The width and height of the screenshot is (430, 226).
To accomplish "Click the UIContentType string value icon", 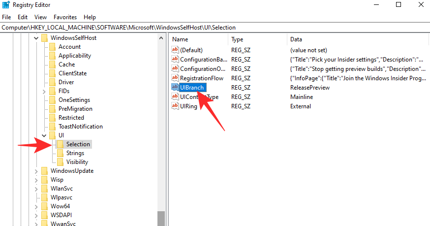I will [175, 97].
